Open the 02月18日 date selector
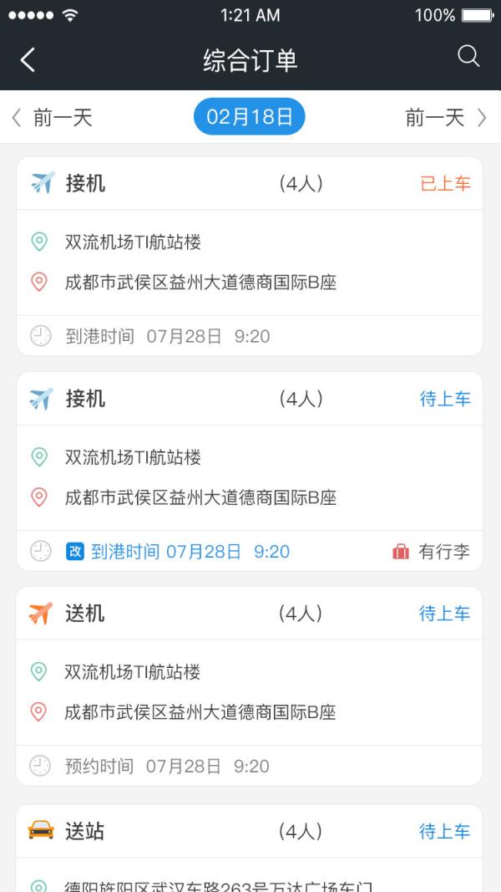501x892 pixels. click(x=249, y=116)
